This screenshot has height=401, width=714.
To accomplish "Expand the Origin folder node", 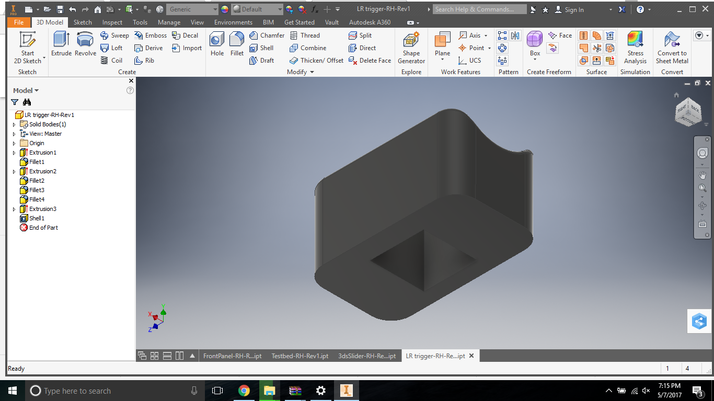I will click(14, 144).
